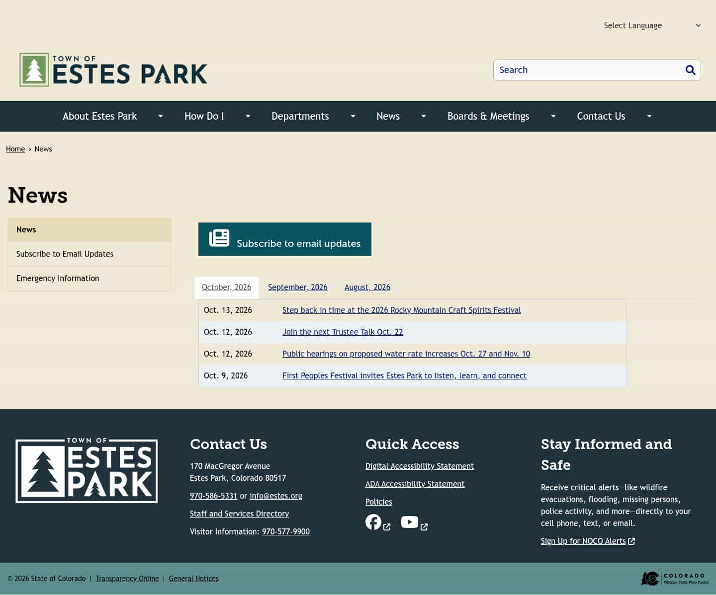The height and width of the screenshot is (595, 716).
Task: Open the How Do I menu item
Action: 204,116
